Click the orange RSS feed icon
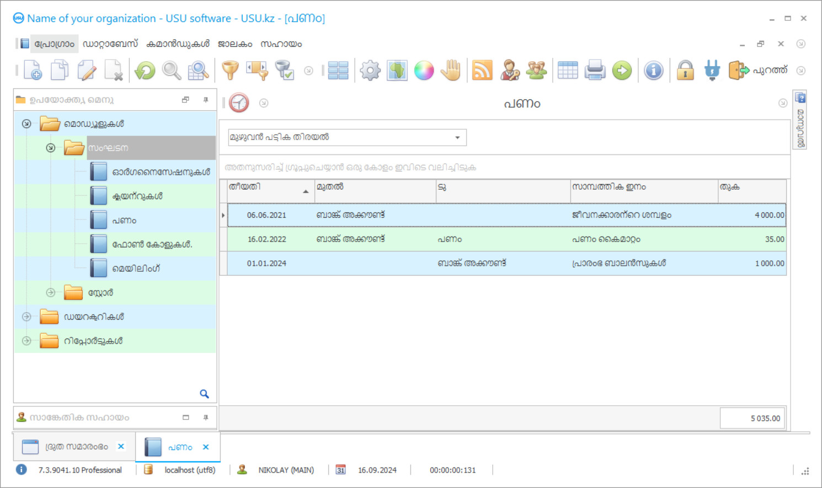Viewport: 822px width, 488px height. 482,71
